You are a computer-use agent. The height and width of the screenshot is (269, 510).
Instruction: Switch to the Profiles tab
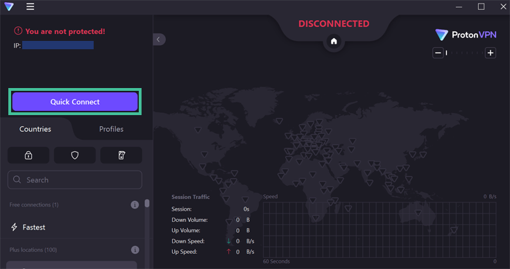pyautogui.click(x=111, y=129)
